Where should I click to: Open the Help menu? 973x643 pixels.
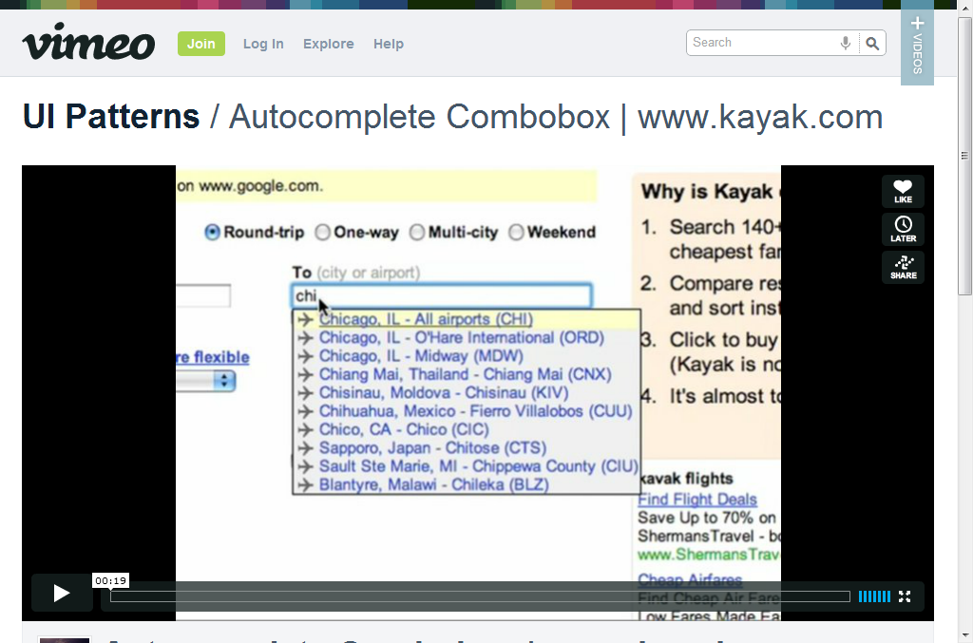click(389, 44)
